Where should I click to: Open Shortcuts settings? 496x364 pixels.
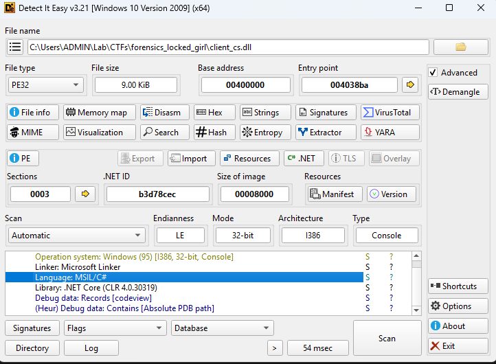pyautogui.click(x=458, y=286)
